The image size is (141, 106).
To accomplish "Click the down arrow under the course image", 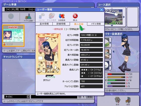I will coord(112,26).
